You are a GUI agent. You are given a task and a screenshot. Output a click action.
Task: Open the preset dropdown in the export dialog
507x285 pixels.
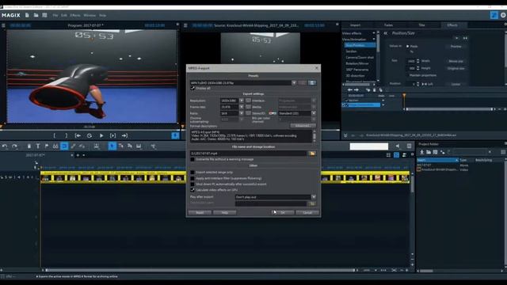click(x=294, y=83)
